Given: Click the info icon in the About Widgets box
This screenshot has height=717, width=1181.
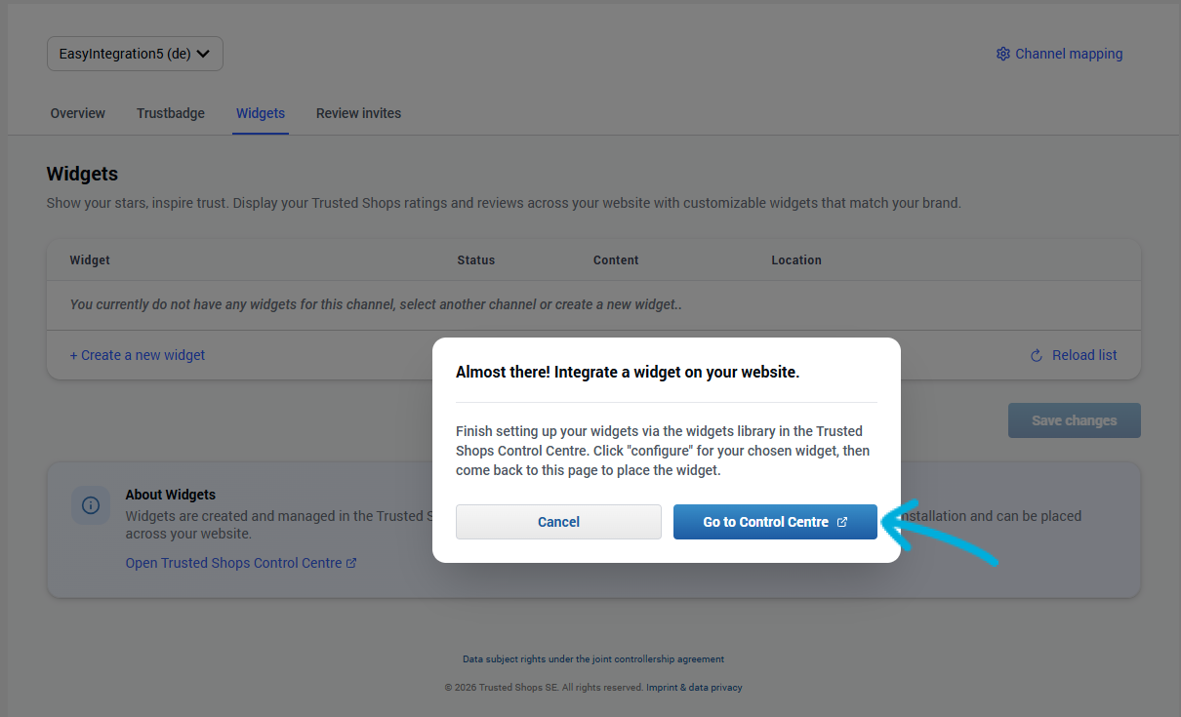Looking at the screenshot, I should click(x=91, y=505).
